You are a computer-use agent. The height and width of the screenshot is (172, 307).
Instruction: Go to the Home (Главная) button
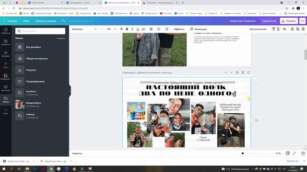[x=11, y=21]
